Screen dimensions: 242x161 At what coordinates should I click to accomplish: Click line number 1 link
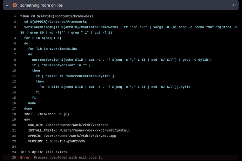click(x=15, y=16)
